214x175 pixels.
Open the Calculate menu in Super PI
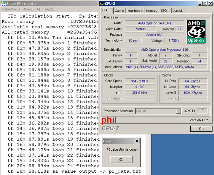tap(11, 9)
